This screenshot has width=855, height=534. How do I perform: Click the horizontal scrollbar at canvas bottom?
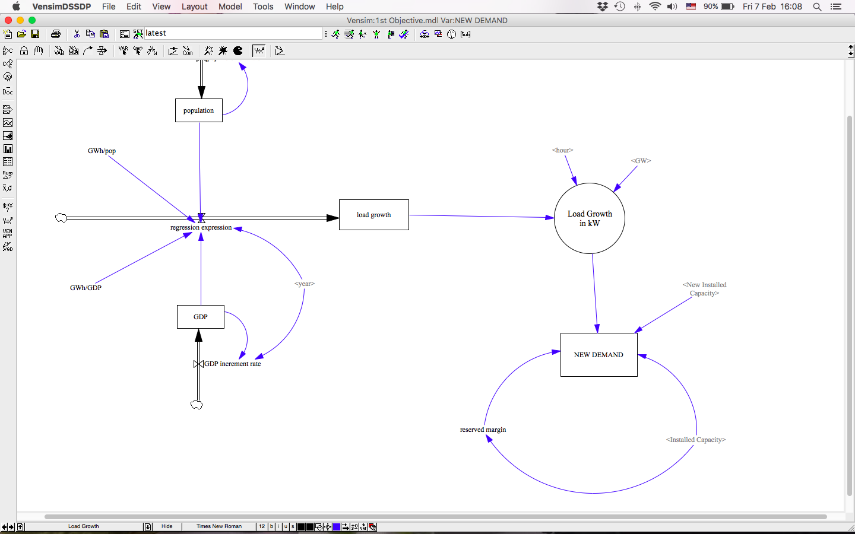click(436, 517)
